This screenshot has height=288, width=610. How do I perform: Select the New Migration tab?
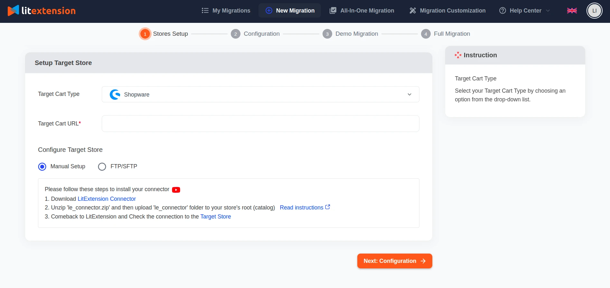[290, 11]
